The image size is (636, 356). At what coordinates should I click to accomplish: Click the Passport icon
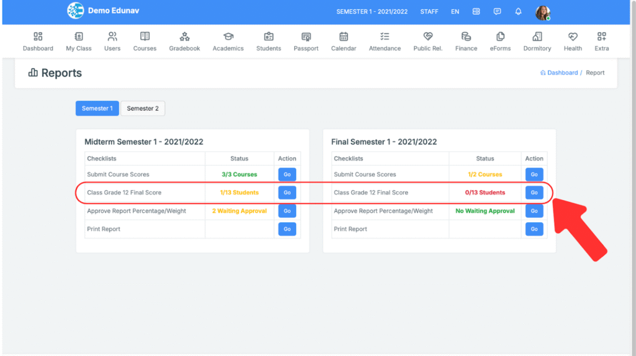[x=306, y=37]
